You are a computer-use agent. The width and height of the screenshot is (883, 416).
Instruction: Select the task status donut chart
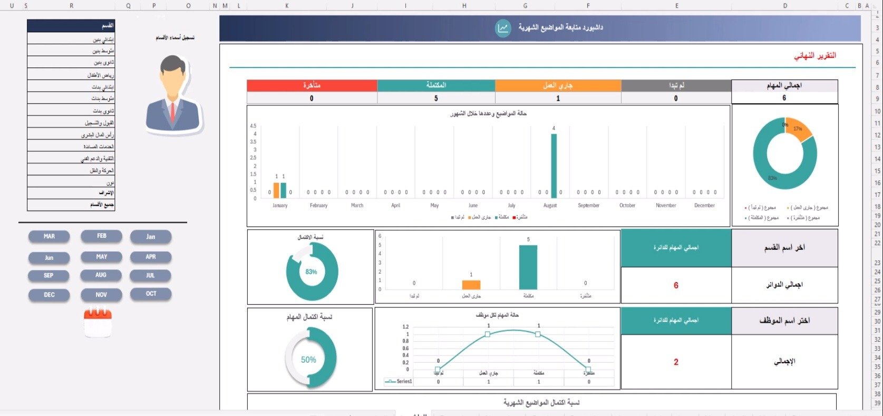coord(784,153)
